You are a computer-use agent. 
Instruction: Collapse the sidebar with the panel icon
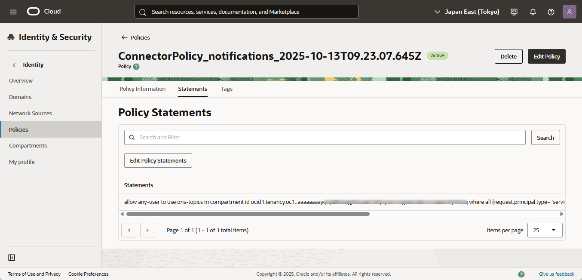click(x=12, y=258)
